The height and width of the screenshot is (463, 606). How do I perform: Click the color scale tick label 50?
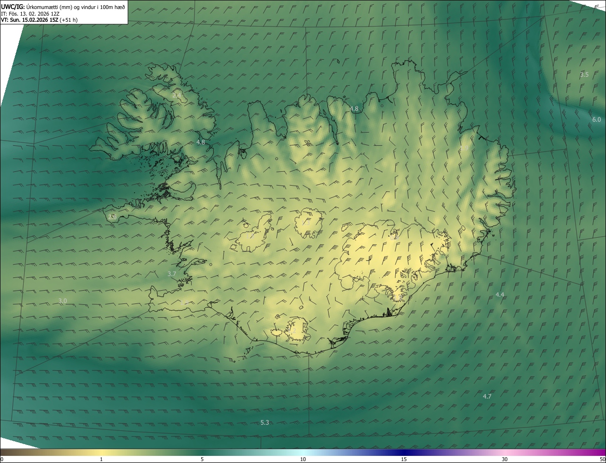coord(602,460)
